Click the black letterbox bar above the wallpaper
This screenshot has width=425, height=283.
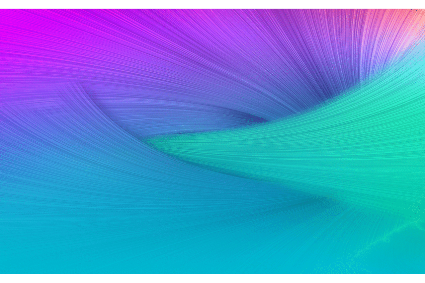point(212,4)
